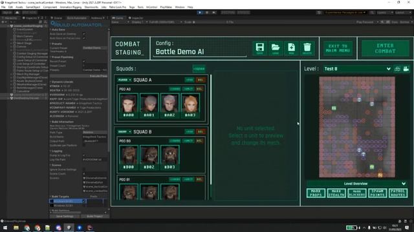Viewport: 414px width, 232px height.
Task: Toggle Auto Save on Destroy checkbox
Action: click(84, 34)
